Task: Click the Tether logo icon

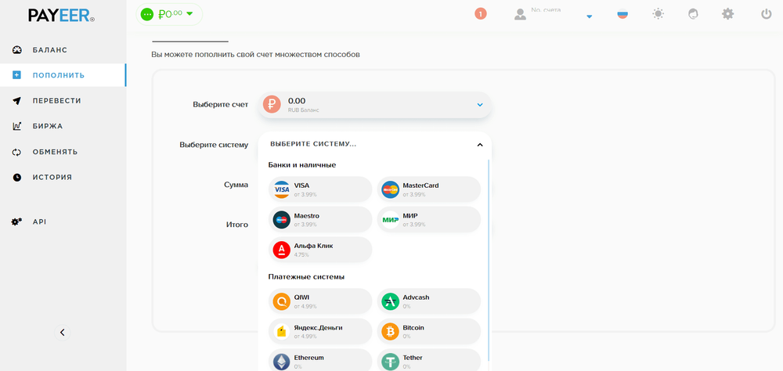Action: coord(390,362)
